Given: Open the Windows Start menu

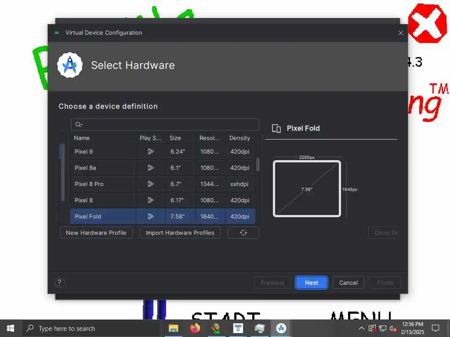Looking at the screenshot, I should (x=11, y=328).
